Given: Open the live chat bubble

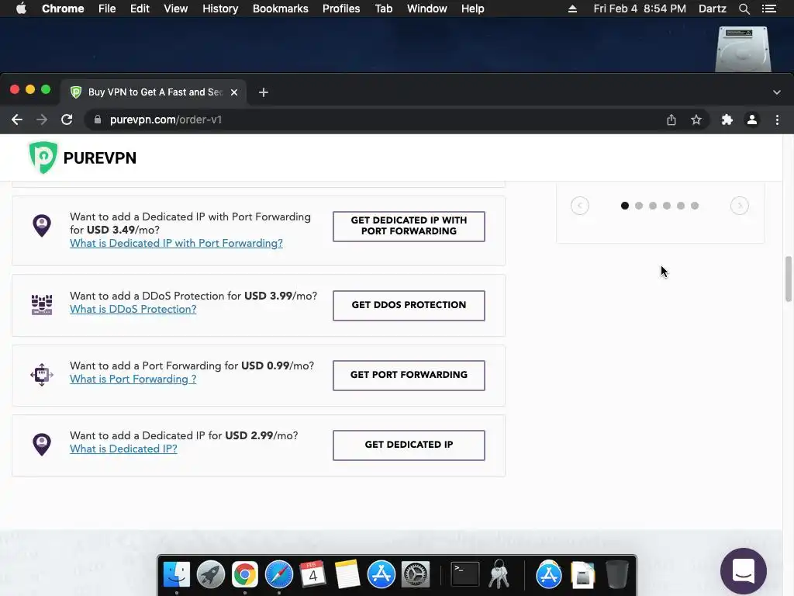Looking at the screenshot, I should [x=744, y=571].
